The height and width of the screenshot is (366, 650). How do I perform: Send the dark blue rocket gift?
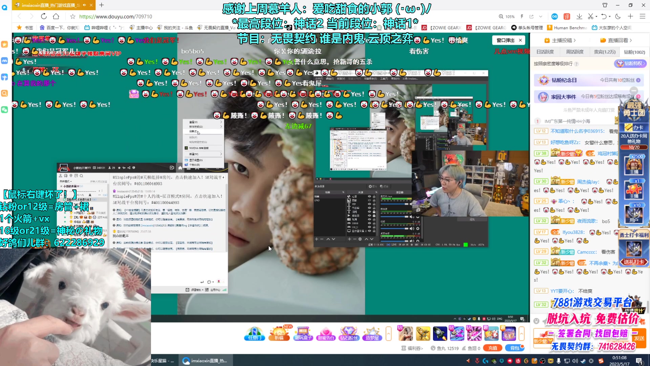pyautogui.click(x=440, y=333)
